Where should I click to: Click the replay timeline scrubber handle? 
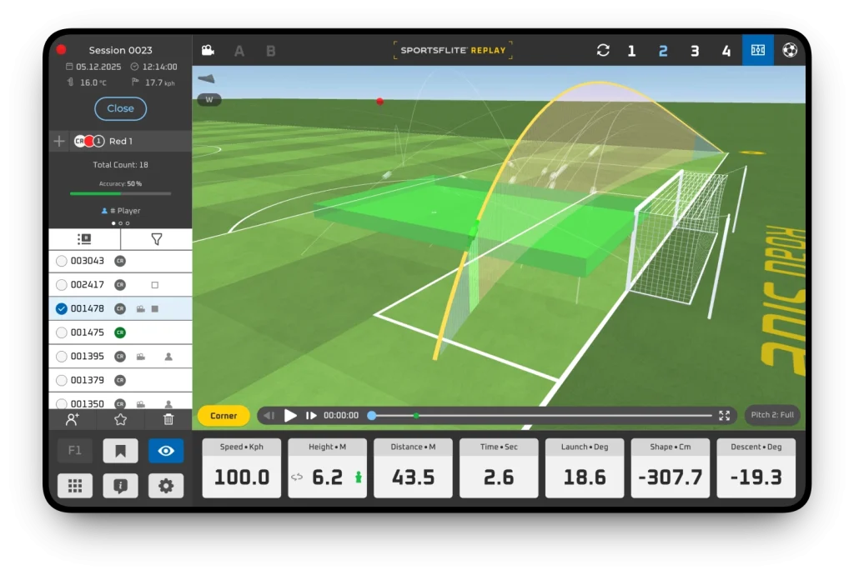click(372, 415)
